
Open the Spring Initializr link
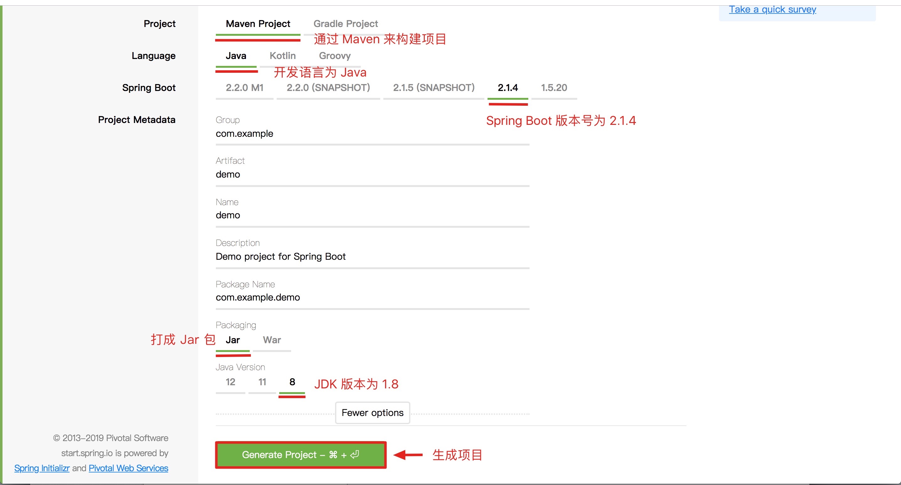coord(42,468)
